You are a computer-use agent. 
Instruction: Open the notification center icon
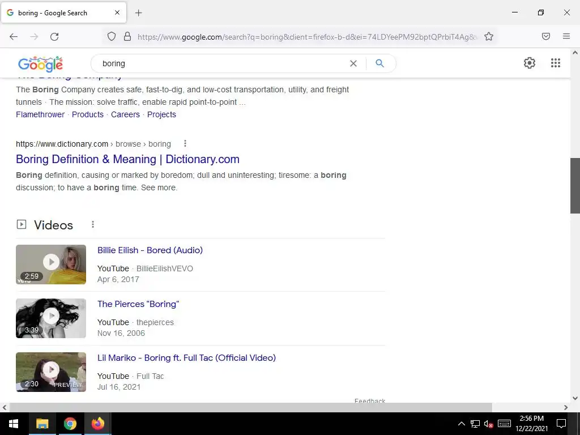pyautogui.click(x=561, y=424)
